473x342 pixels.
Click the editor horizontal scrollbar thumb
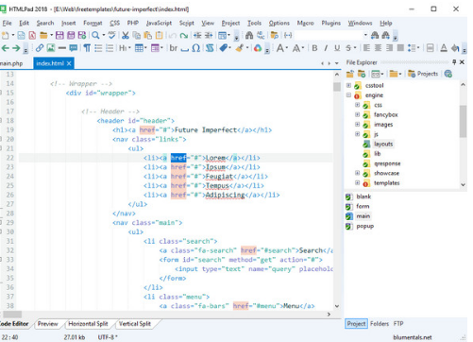click(x=12, y=314)
